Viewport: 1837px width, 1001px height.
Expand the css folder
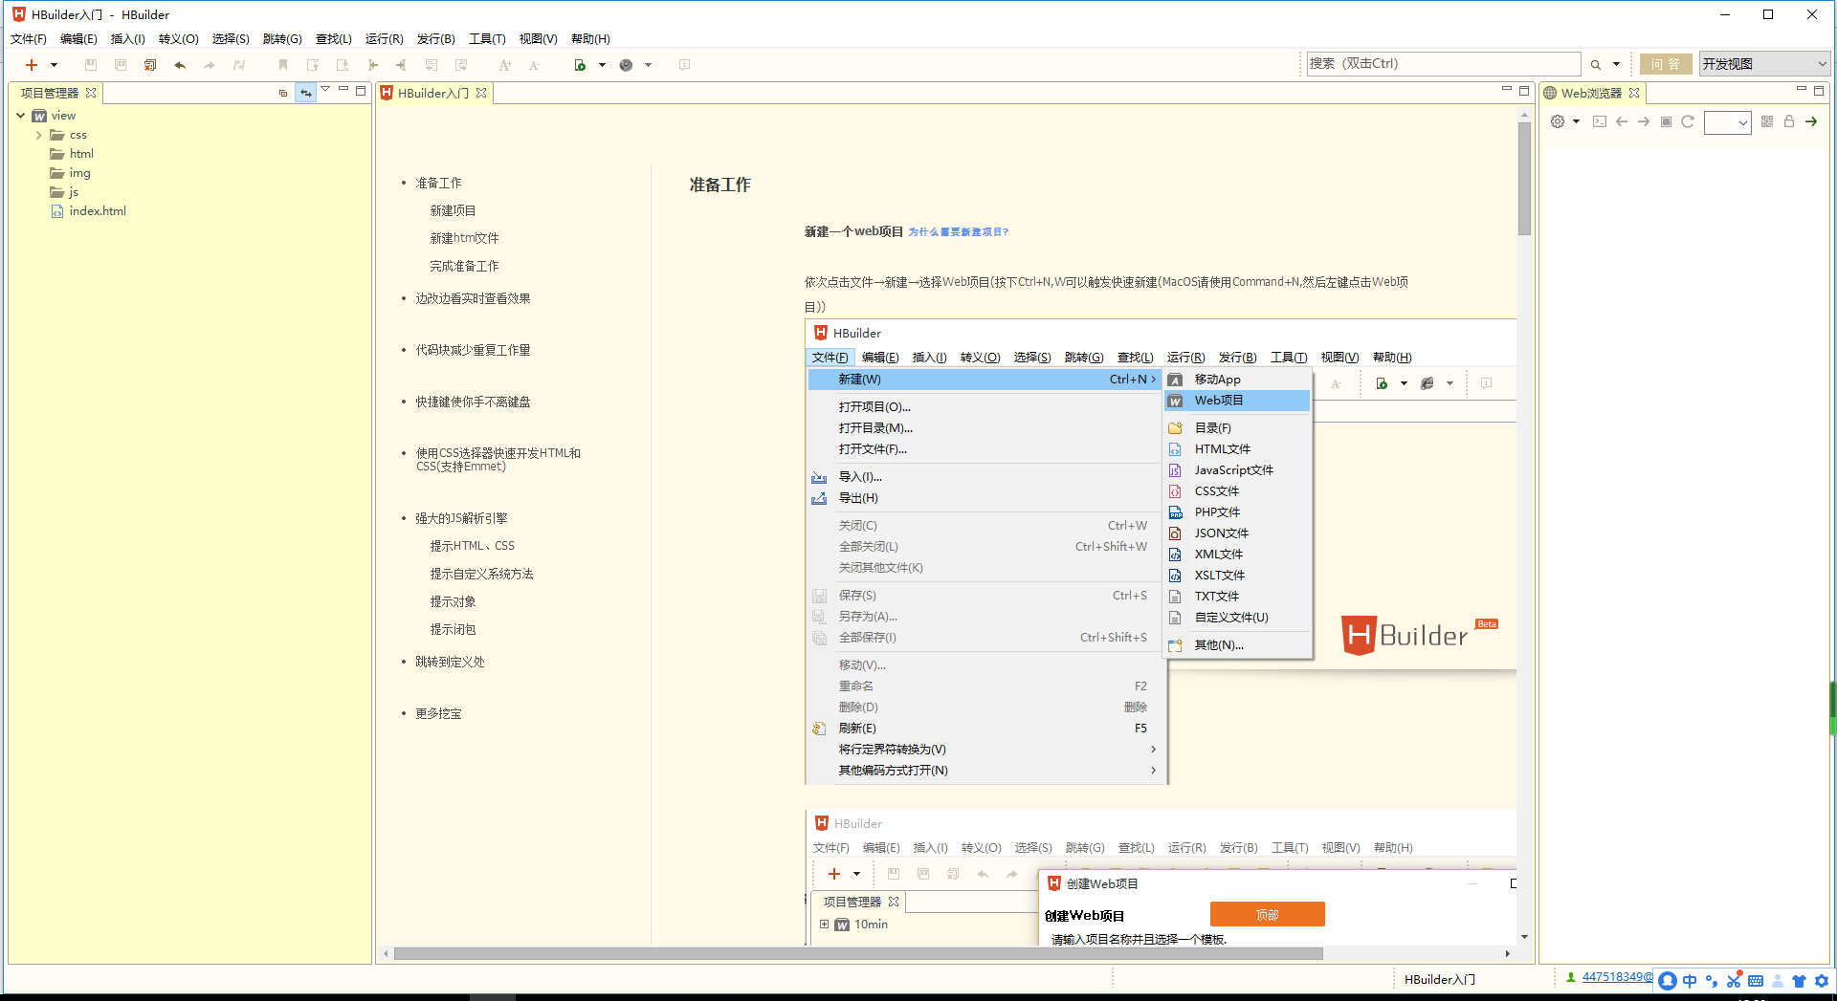(39, 135)
